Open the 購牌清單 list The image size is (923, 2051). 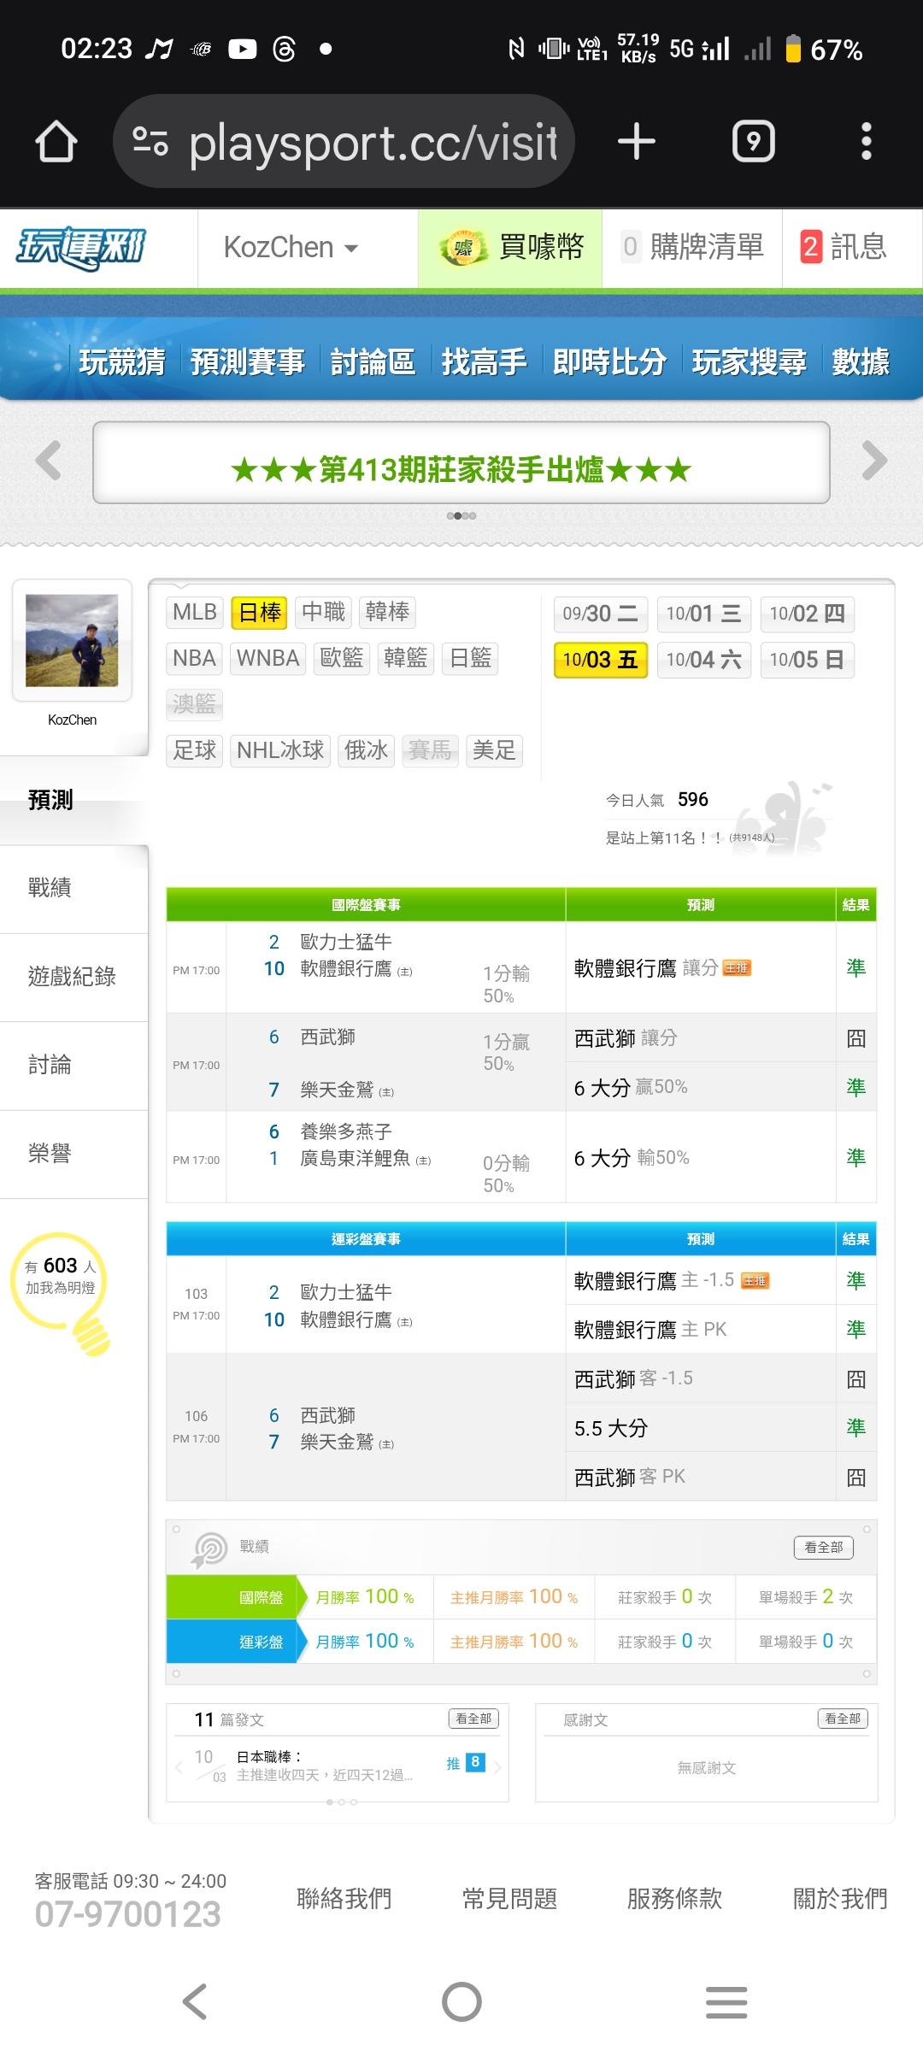pos(693,248)
